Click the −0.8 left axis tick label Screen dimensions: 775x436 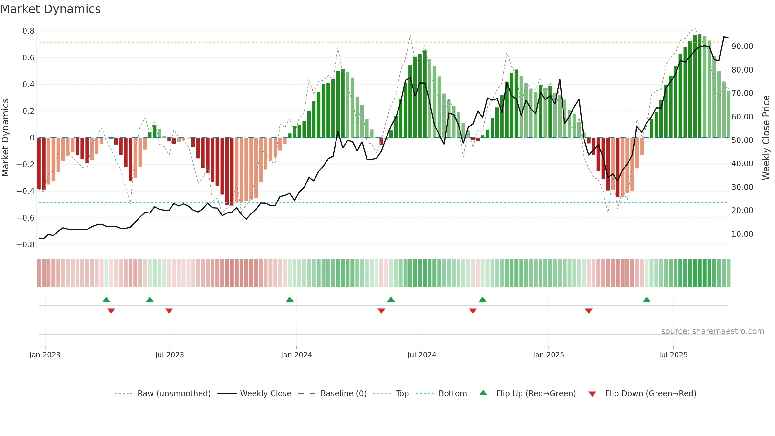click(26, 245)
